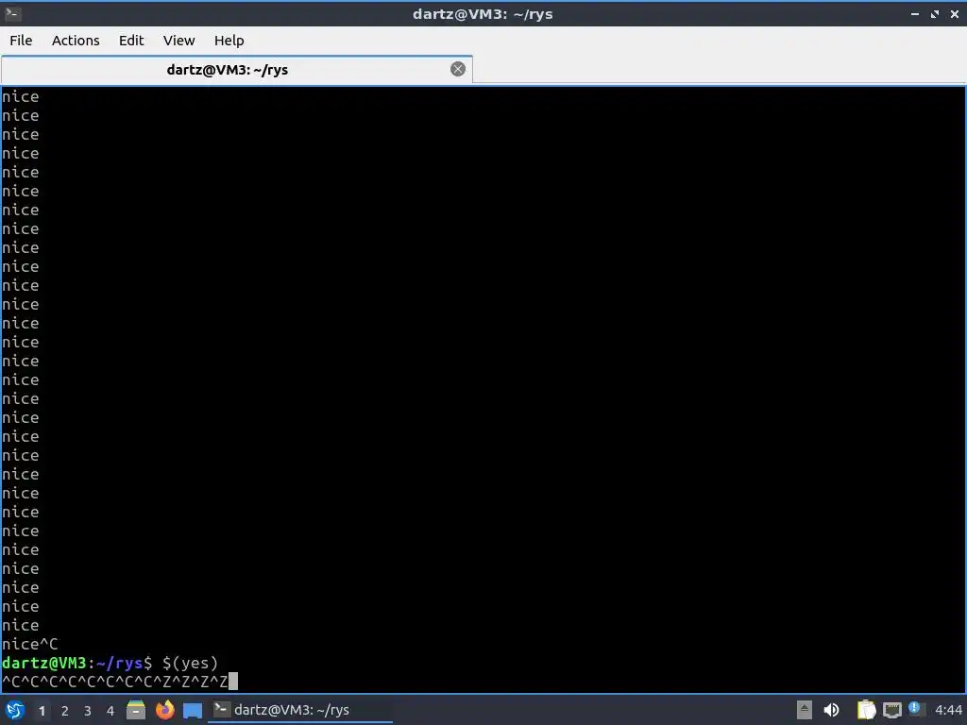The image size is (967, 725).
Task: Maximize the terminal window
Action: click(x=935, y=13)
